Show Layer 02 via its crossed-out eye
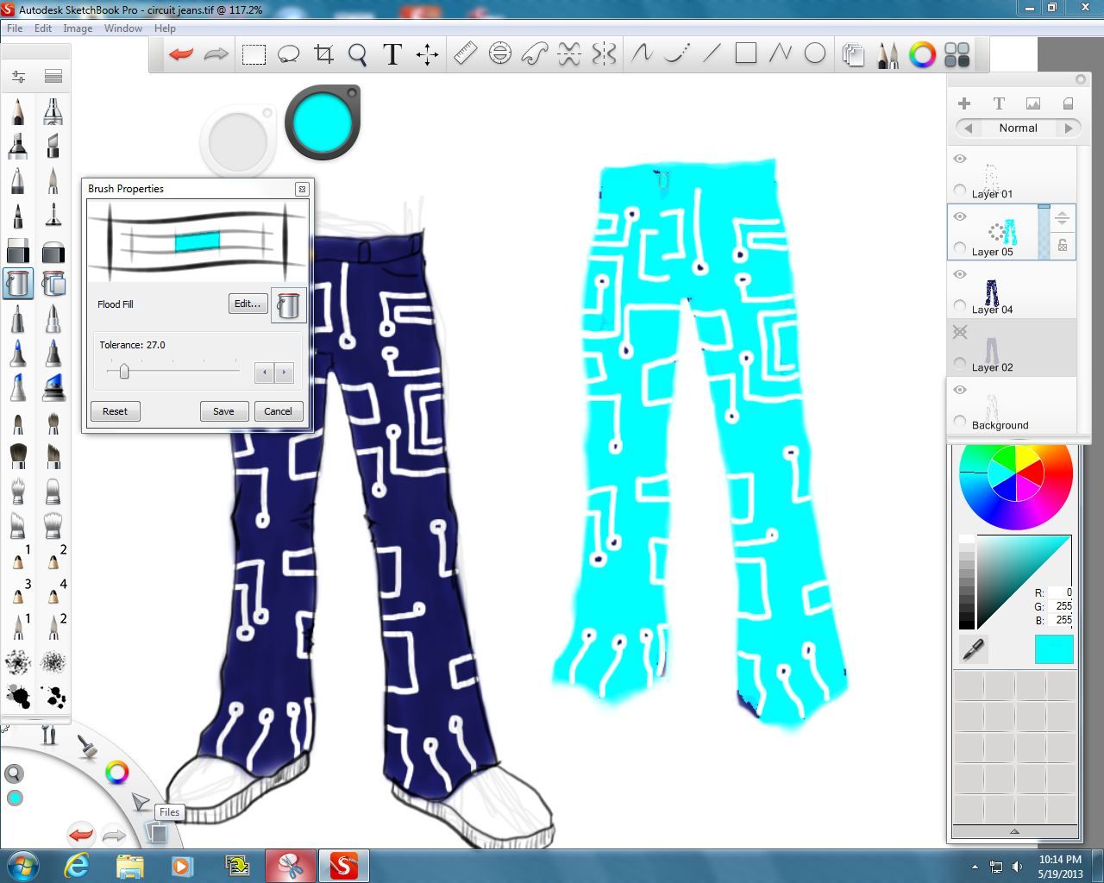The image size is (1104, 883). [x=959, y=331]
